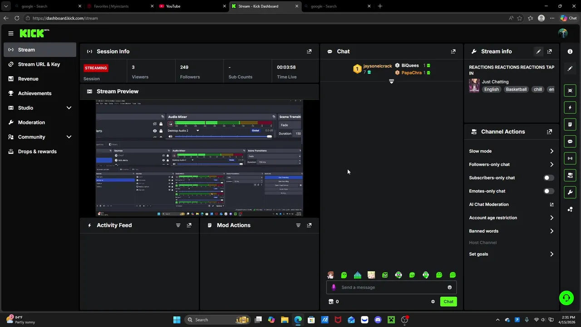Open the Windows Start button
Screen dimensions: 581x327
coord(177,320)
